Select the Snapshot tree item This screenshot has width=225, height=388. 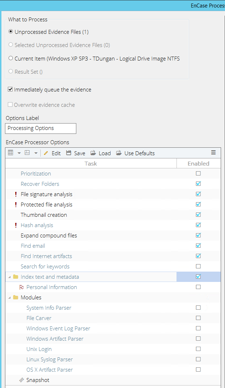tap(38, 380)
